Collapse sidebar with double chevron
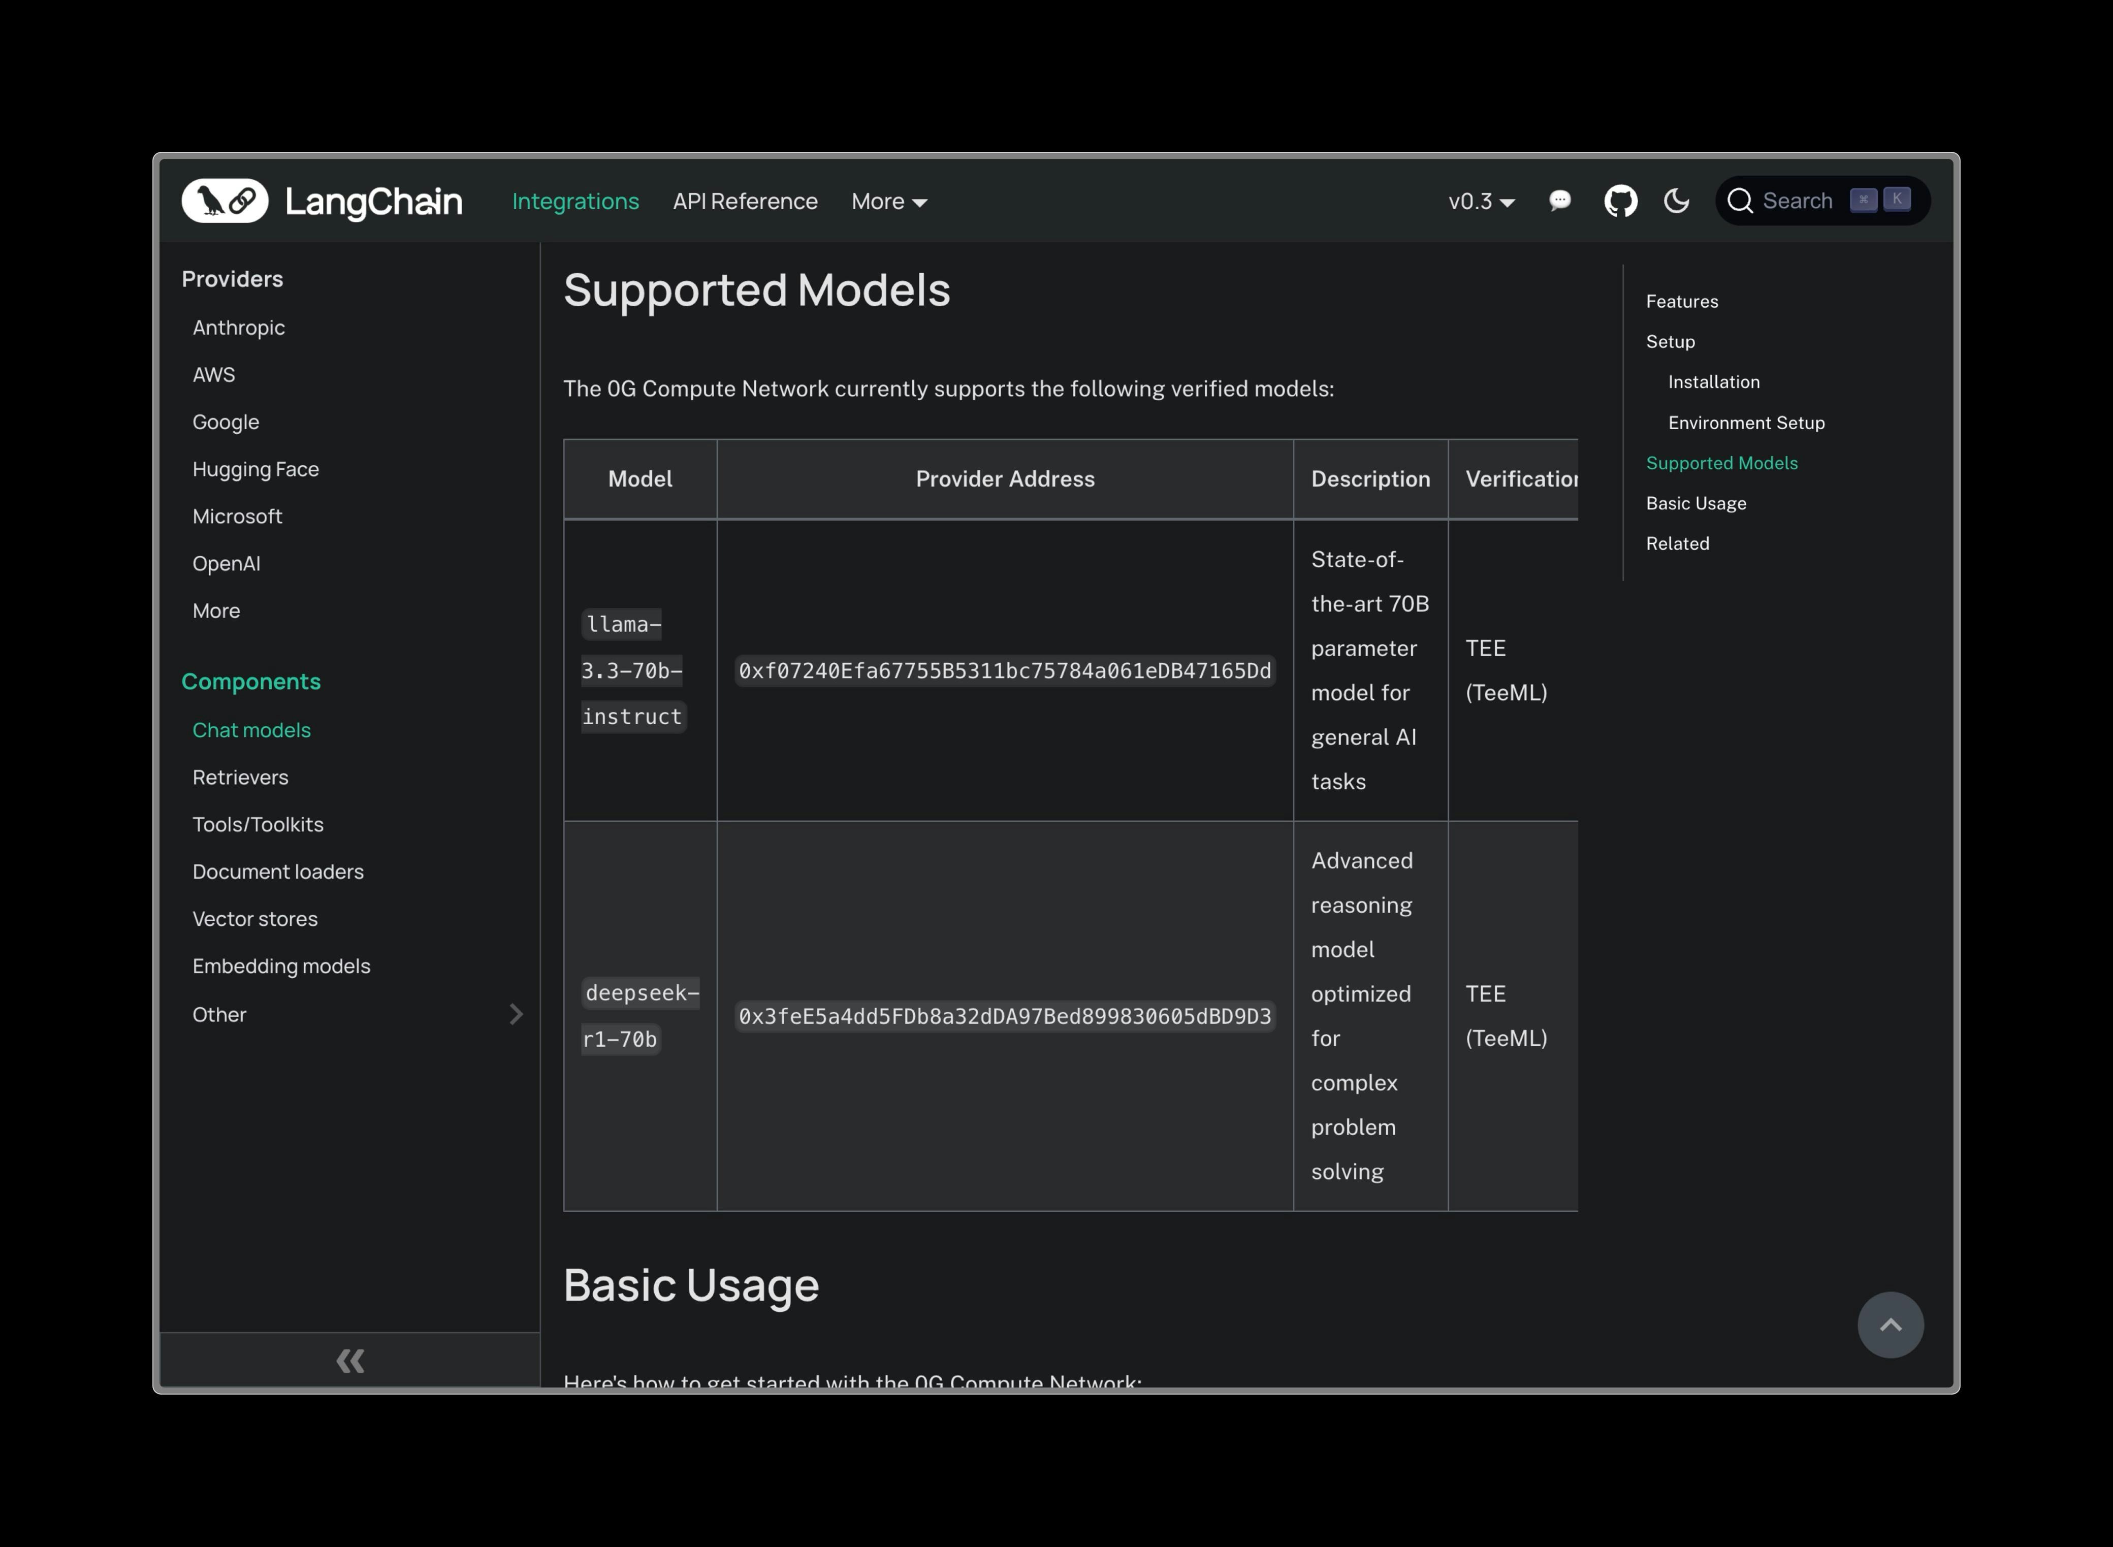This screenshot has height=1547, width=2113. [x=349, y=1360]
